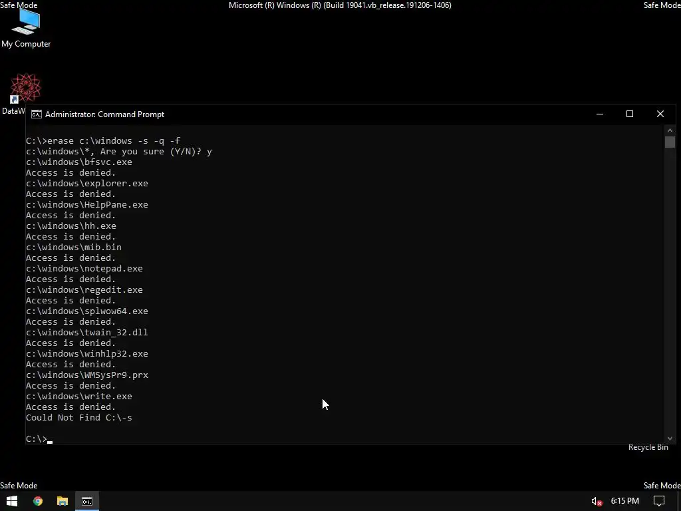Click the 'c:\windows\regedit.exe' line
The height and width of the screenshot is (511, 681).
pyautogui.click(x=84, y=290)
